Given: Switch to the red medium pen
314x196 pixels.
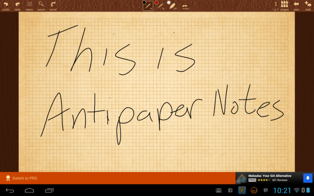Looking at the screenshot, I should click(160, 6).
